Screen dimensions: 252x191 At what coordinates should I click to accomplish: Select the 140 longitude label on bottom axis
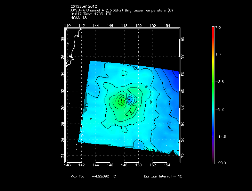pos(67,165)
